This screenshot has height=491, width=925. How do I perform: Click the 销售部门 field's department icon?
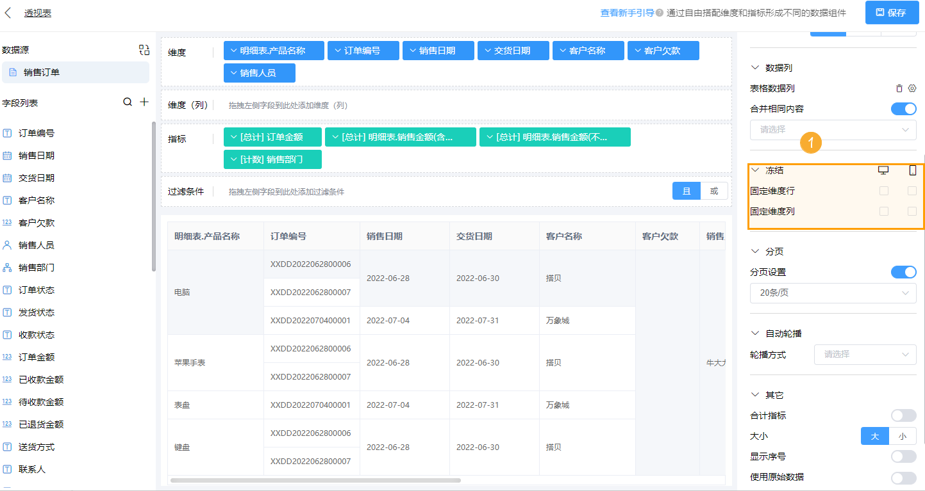(8, 268)
